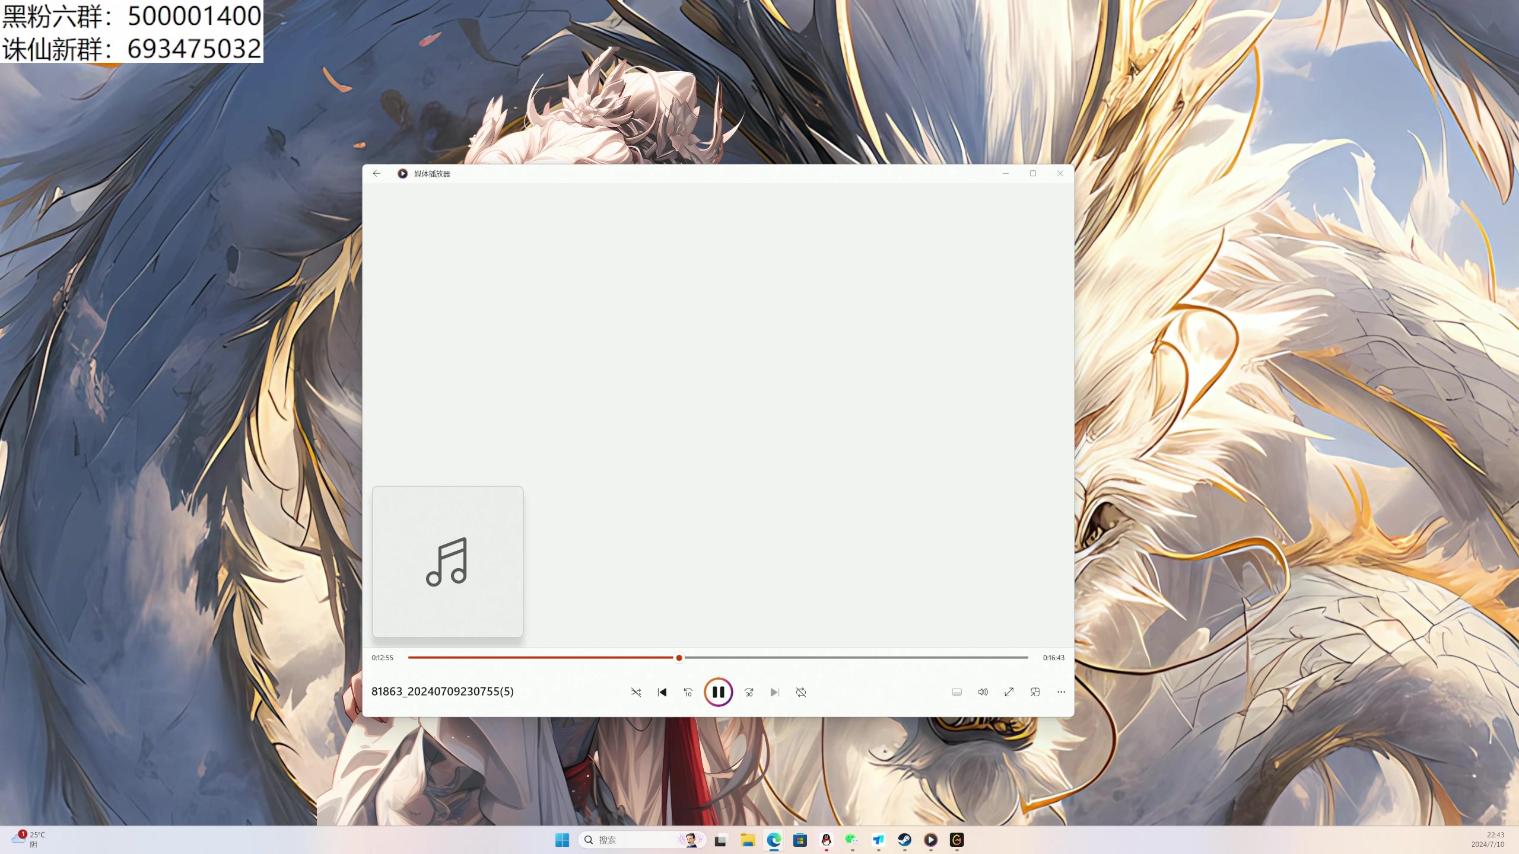Click the music note album art thumbnail

447,562
